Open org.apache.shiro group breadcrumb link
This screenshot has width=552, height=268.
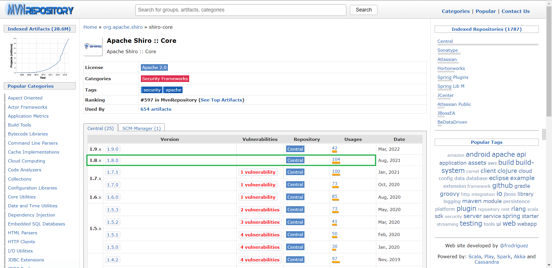point(123,27)
